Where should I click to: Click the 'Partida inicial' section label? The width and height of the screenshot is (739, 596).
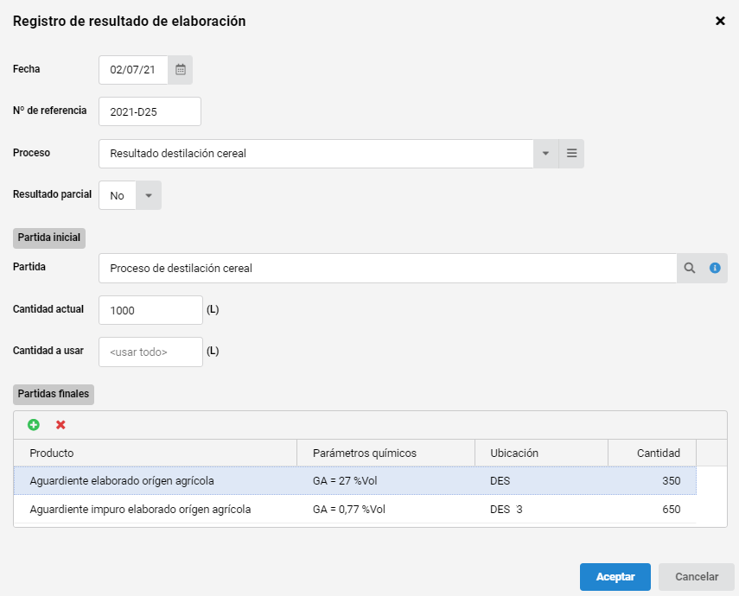[49, 238]
